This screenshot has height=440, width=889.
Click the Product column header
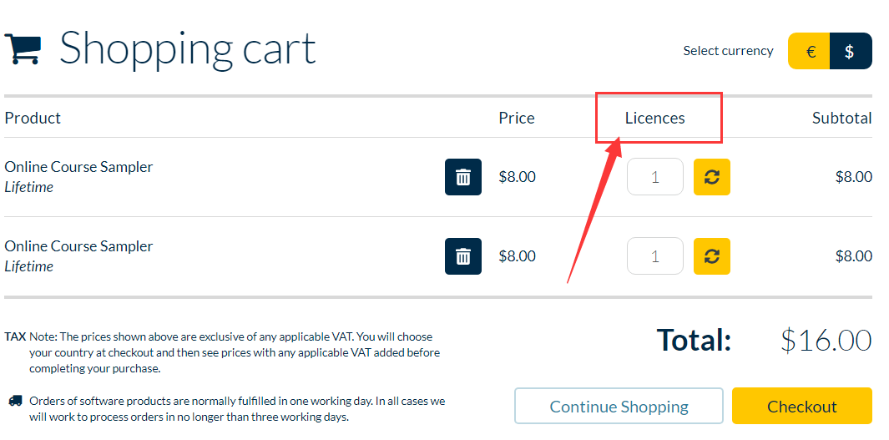click(x=33, y=118)
